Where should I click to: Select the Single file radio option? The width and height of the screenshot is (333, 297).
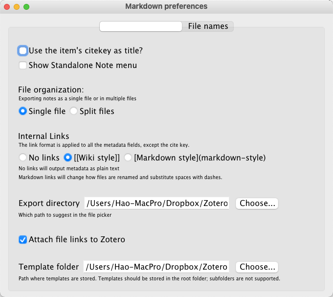23,111
